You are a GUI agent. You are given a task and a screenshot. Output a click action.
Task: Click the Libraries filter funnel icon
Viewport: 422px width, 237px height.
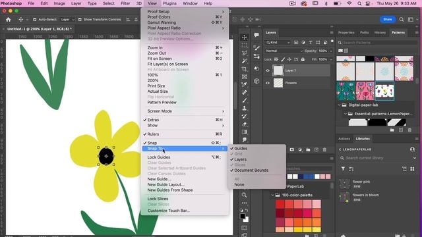click(343, 169)
